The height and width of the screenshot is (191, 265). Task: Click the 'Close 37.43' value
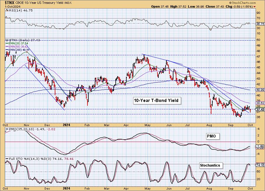[215, 6]
